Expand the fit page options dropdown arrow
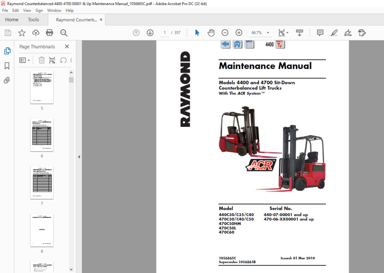This screenshot has height=273, width=384. 287,33
